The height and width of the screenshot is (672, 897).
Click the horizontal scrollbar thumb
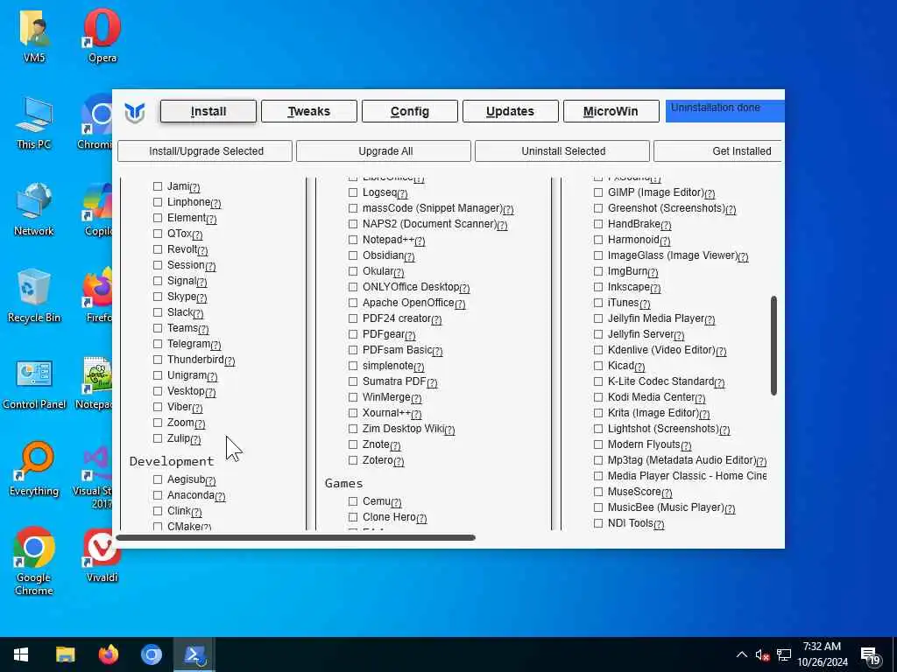(x=295, y=538)
